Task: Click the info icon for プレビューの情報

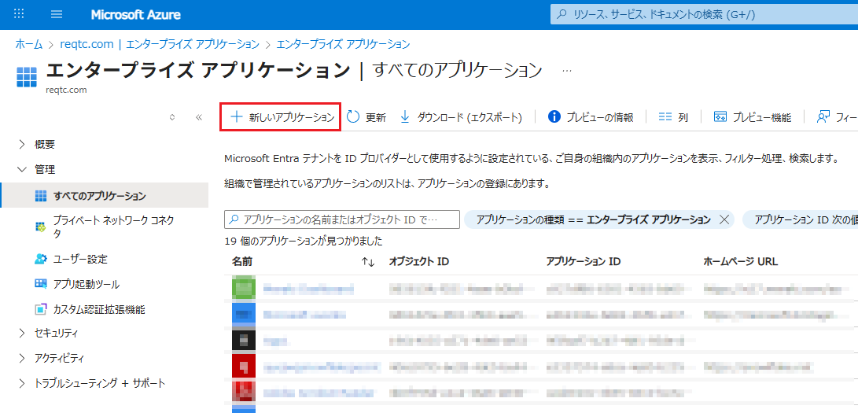Action: 554,117
